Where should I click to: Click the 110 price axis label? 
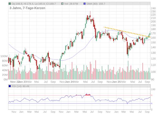(x=153, y=65)
